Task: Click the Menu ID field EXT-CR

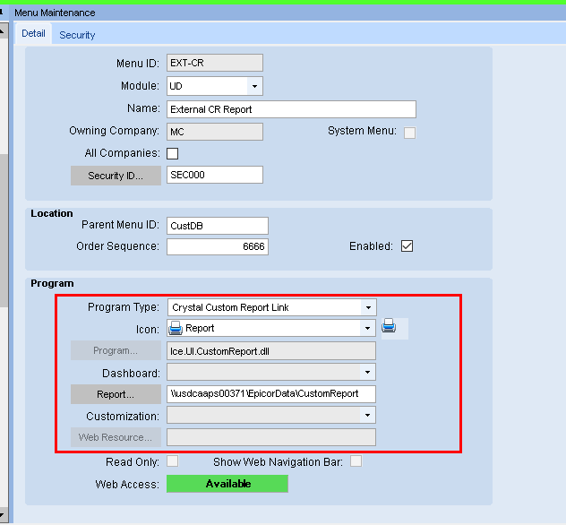Action: click(215, 64)
